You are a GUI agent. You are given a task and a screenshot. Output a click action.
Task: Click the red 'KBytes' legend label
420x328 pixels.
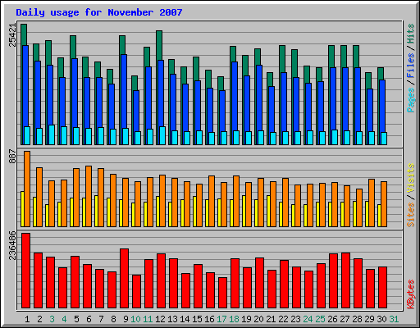point(411,294)
